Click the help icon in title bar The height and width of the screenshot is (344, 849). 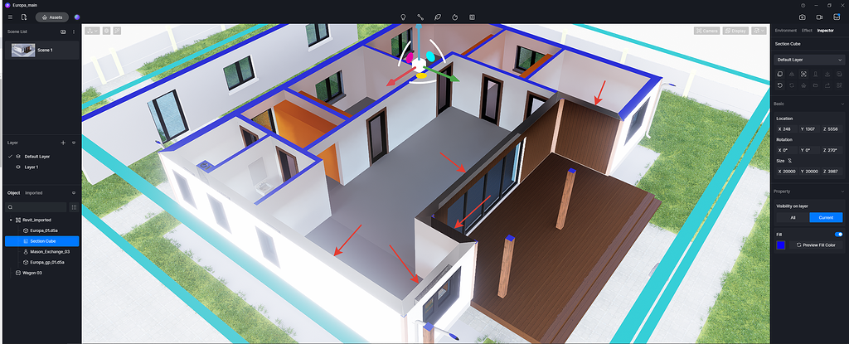803,5
